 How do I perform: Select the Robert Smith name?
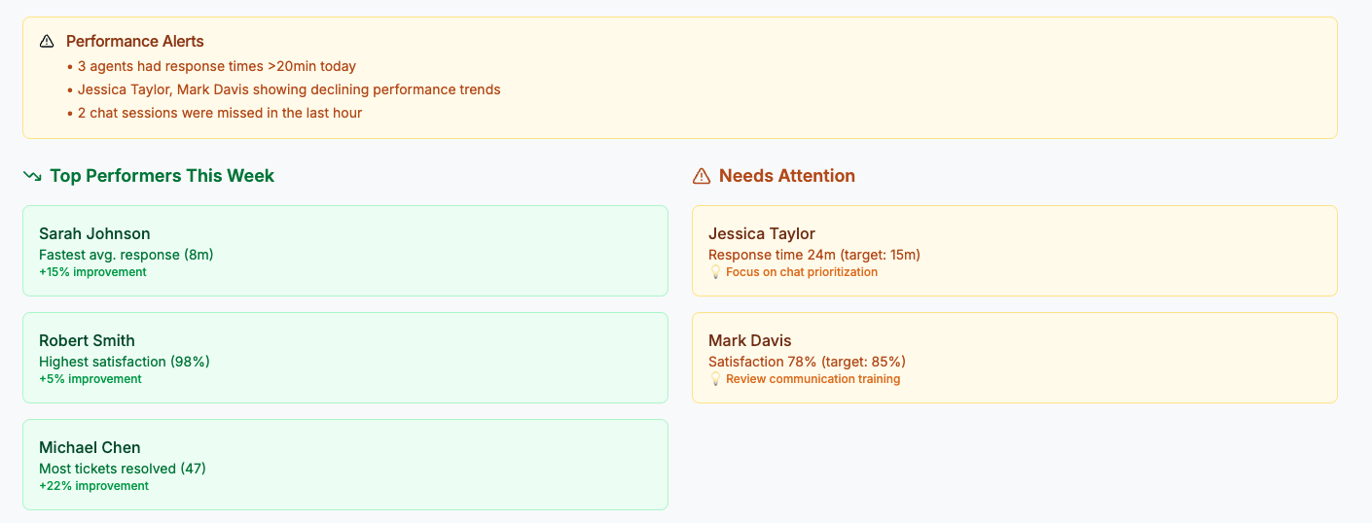[87, 340]
